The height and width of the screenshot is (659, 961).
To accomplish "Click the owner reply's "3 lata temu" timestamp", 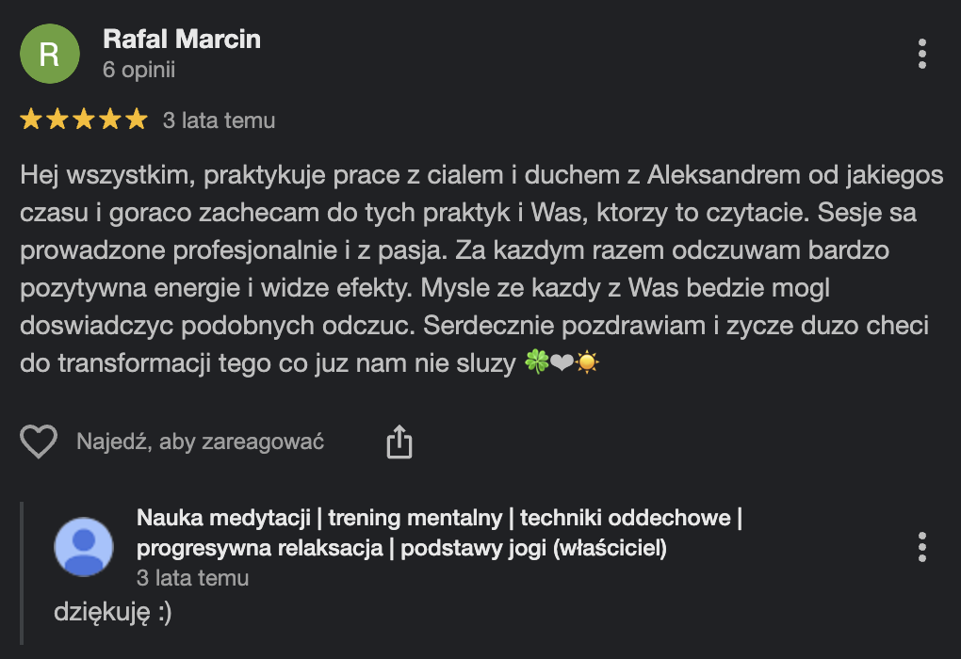I will [x=192, y=577].
